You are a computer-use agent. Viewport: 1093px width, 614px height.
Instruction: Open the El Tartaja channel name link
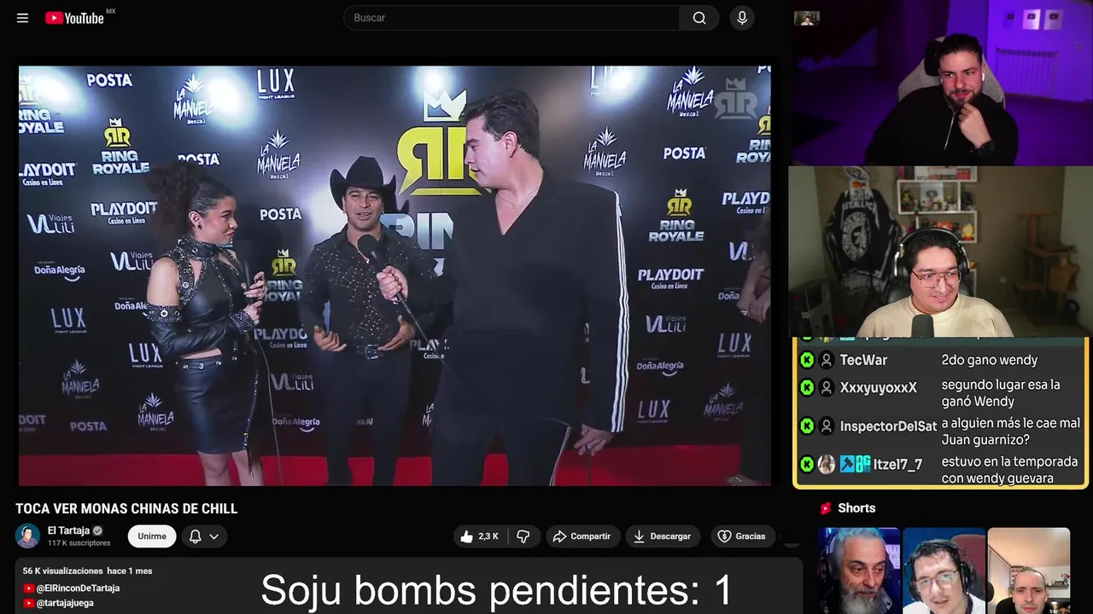click(68, 530)
